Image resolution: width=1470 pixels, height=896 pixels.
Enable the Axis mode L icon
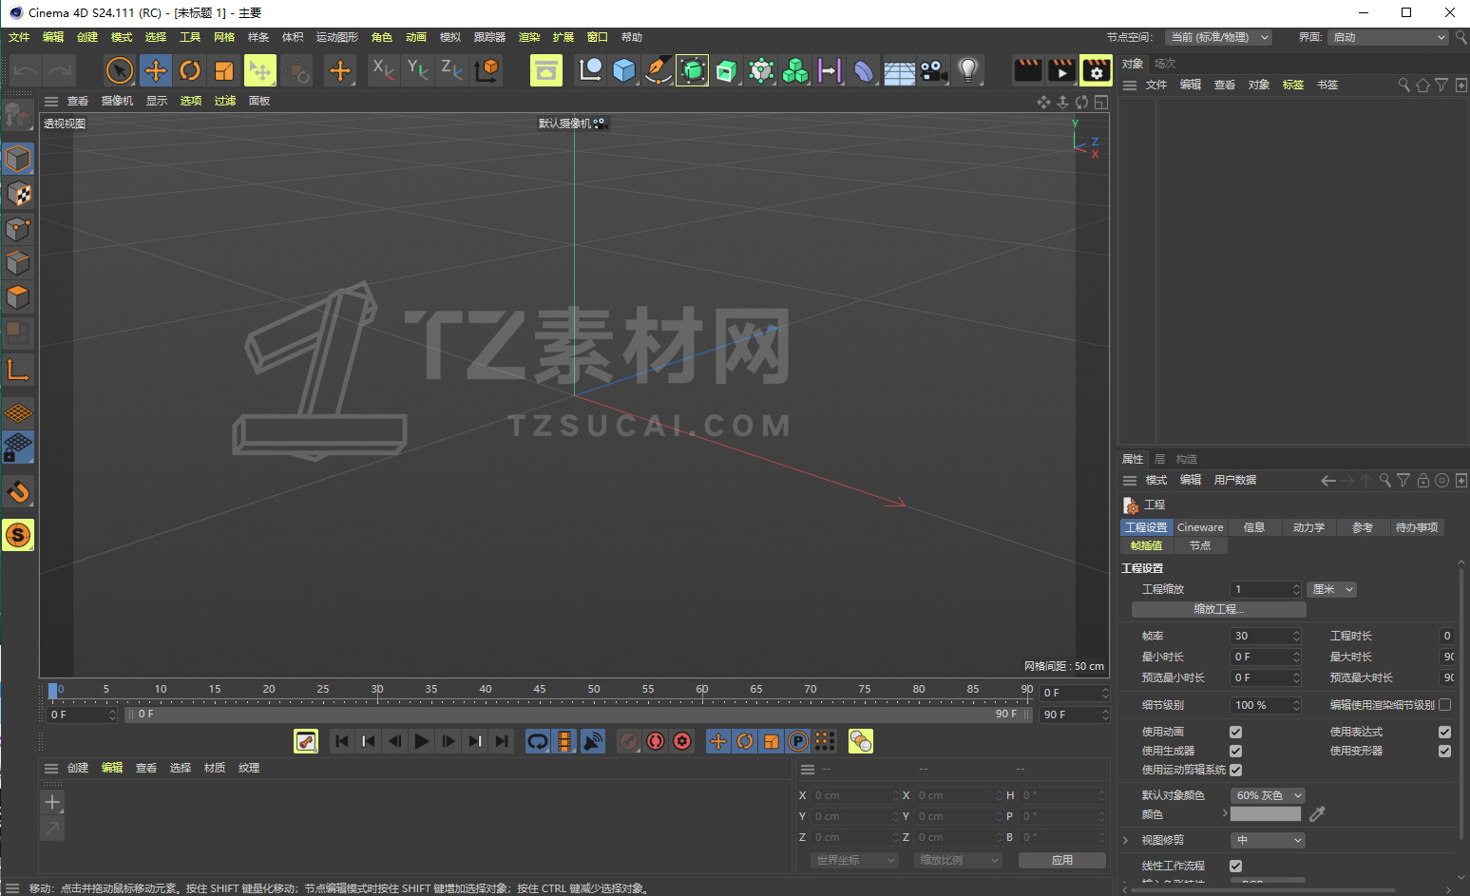tap(18, 370)
